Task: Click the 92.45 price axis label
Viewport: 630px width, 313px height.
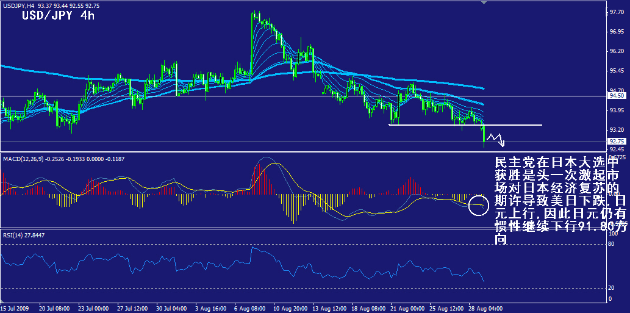Action: point(615,149)
